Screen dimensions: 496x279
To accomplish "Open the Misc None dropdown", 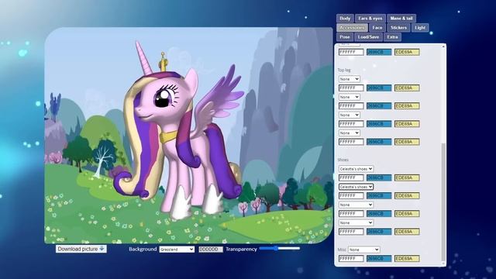I will pos(363,250).
